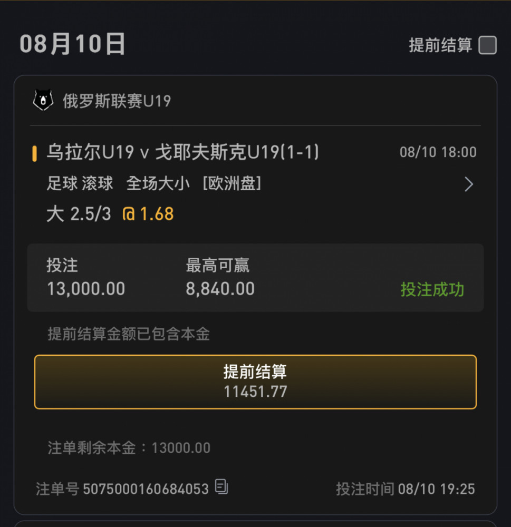This screenshot has height=527, width=511.
Task: Tap the 提前结算 label beside the checkbox
Action: [440, 45]
